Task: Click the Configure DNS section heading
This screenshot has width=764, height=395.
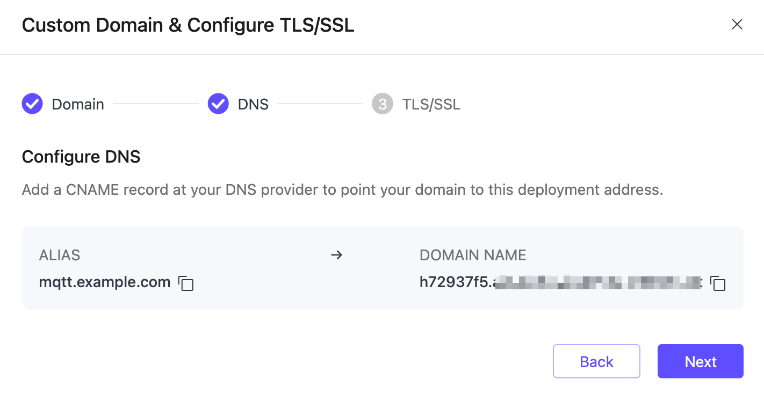Action: (81, 156)
